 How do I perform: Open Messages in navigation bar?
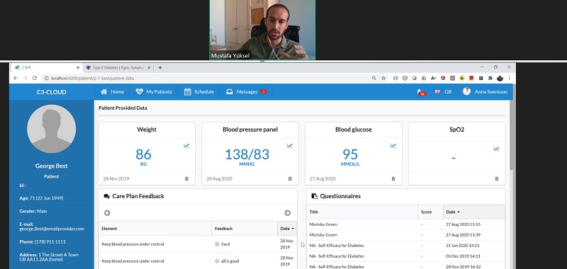pyautogui.click(x=246, y=92)
